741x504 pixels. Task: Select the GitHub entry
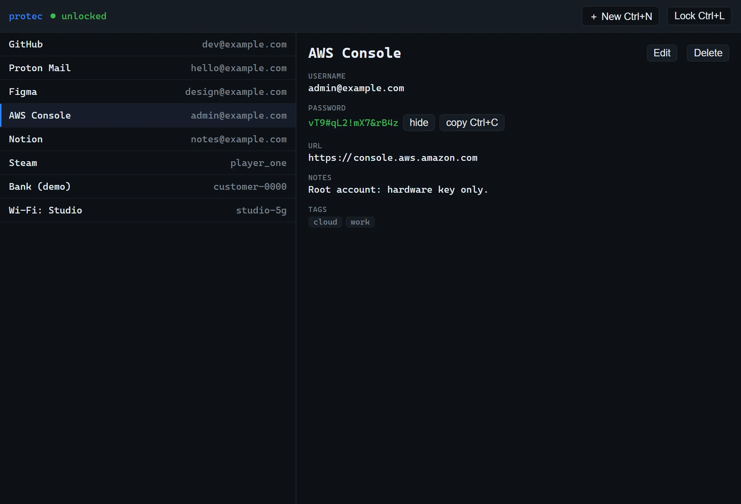click(148, 44)
